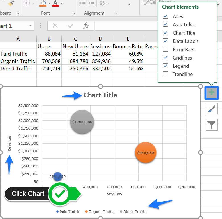The width and height of the screenshot is (222, 219).
Task: Enable the Error Bars checkbox
Action: [166, 49]
